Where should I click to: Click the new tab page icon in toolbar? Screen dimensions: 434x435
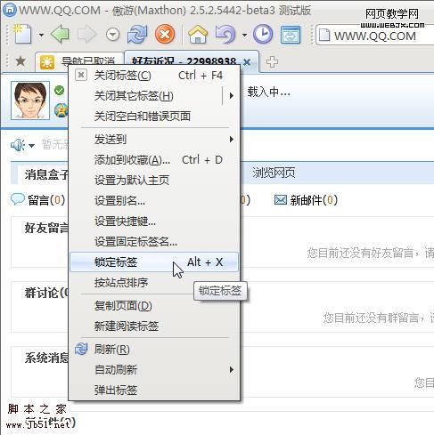[22, 34]
